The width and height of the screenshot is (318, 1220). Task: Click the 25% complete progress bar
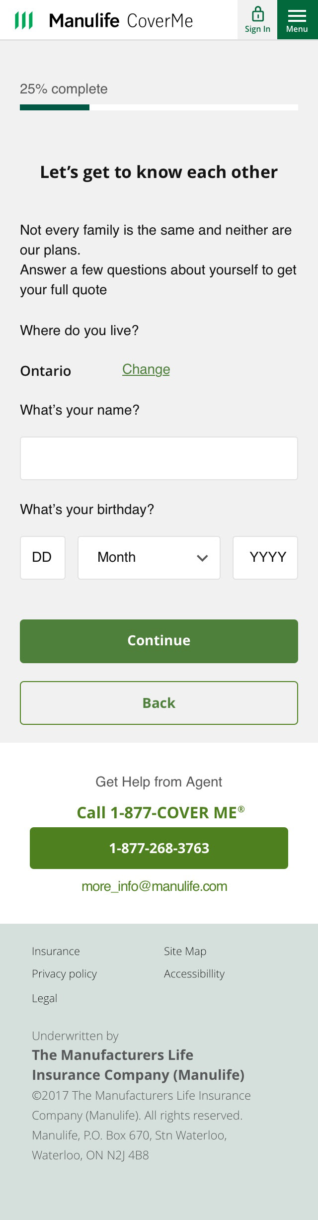tap(159, 107)
